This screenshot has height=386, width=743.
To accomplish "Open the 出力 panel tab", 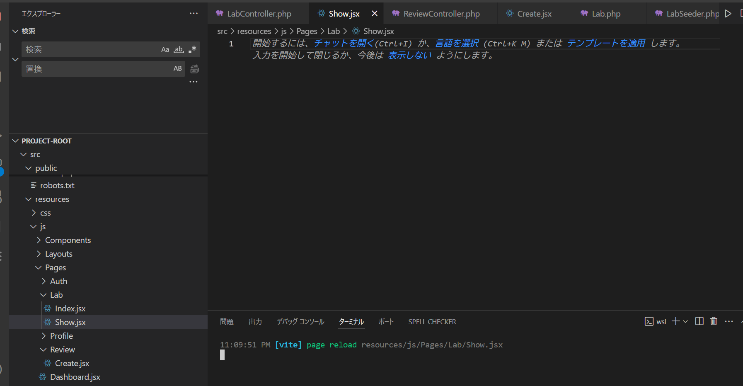I will 255,322.
